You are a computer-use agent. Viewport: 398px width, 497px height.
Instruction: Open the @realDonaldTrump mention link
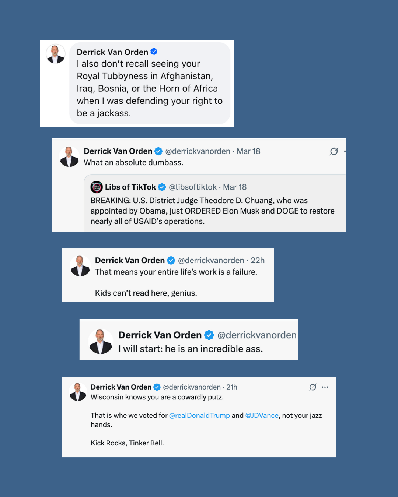[x=199, y=415]
